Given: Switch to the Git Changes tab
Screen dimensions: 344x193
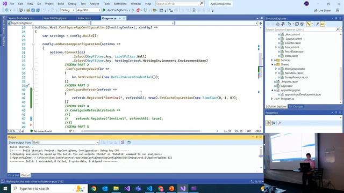Looking at the screenshot, I should pos(296,107).
